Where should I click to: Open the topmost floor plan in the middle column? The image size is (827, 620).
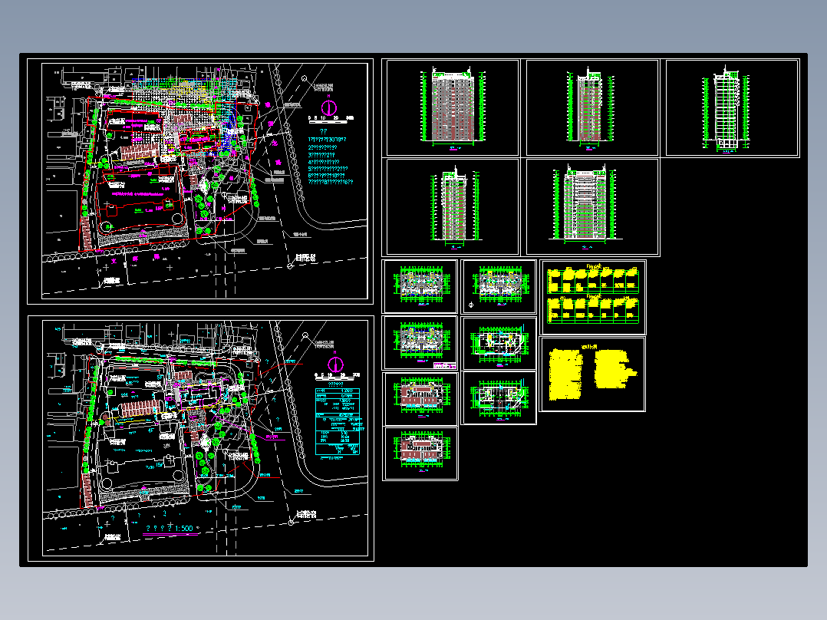click(499, 286)
